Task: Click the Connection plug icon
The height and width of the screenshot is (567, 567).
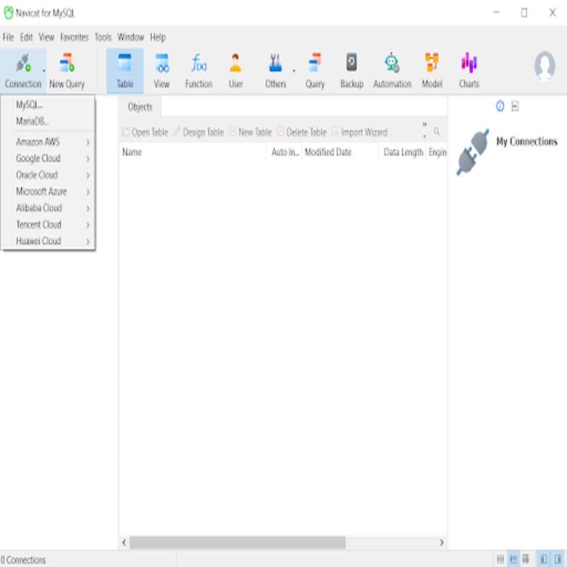Action: [23, 63]
